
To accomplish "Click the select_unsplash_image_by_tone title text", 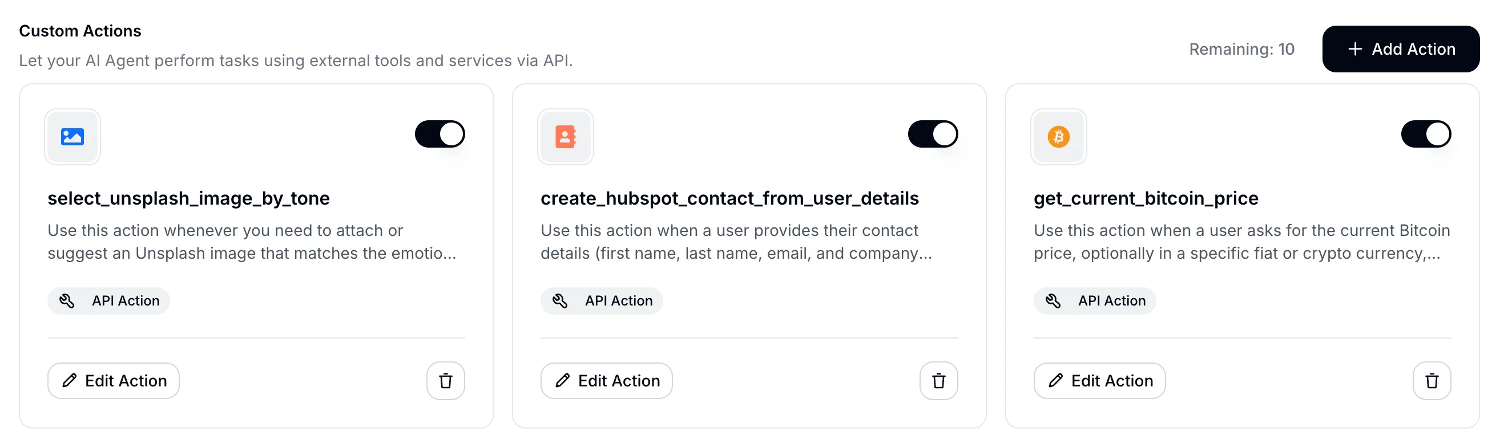I will click(x=188, y=198).
